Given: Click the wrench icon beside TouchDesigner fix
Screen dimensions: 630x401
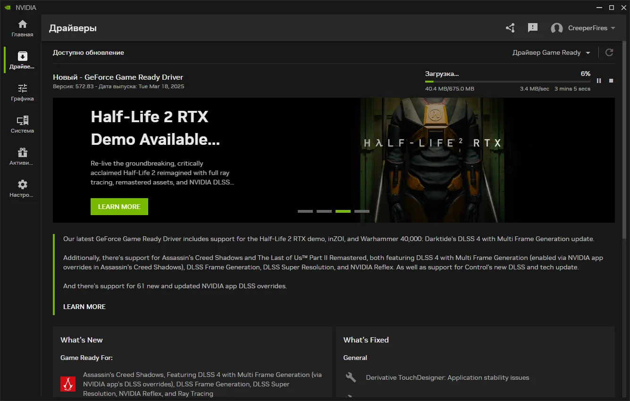Looking at the screenshot, I should pos(351,377).
